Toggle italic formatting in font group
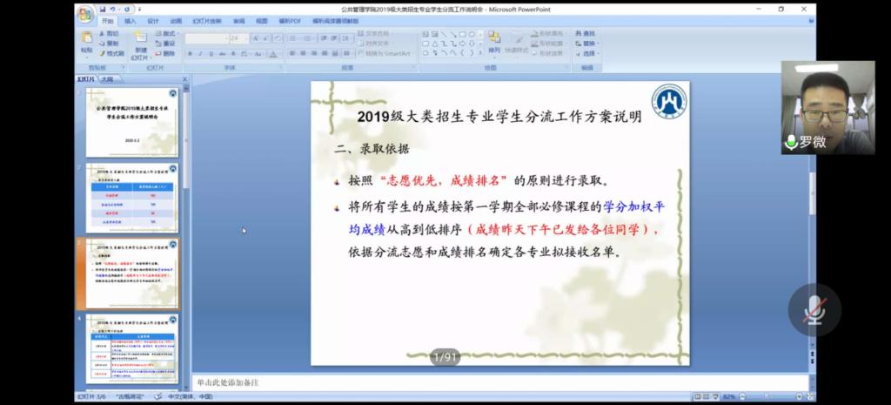The height and width of the screenshot is (405, 891). [199, 53]
